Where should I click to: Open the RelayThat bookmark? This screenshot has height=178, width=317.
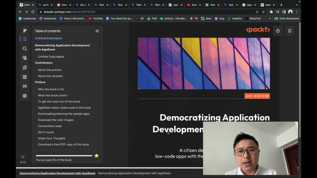coord(253,19)
